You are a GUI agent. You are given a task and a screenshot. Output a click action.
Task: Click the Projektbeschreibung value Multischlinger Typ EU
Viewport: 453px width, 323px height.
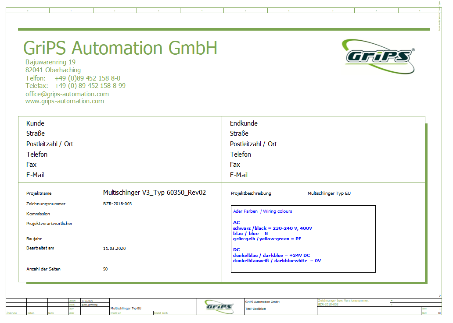pyautogui.click(x=329, y=193)
